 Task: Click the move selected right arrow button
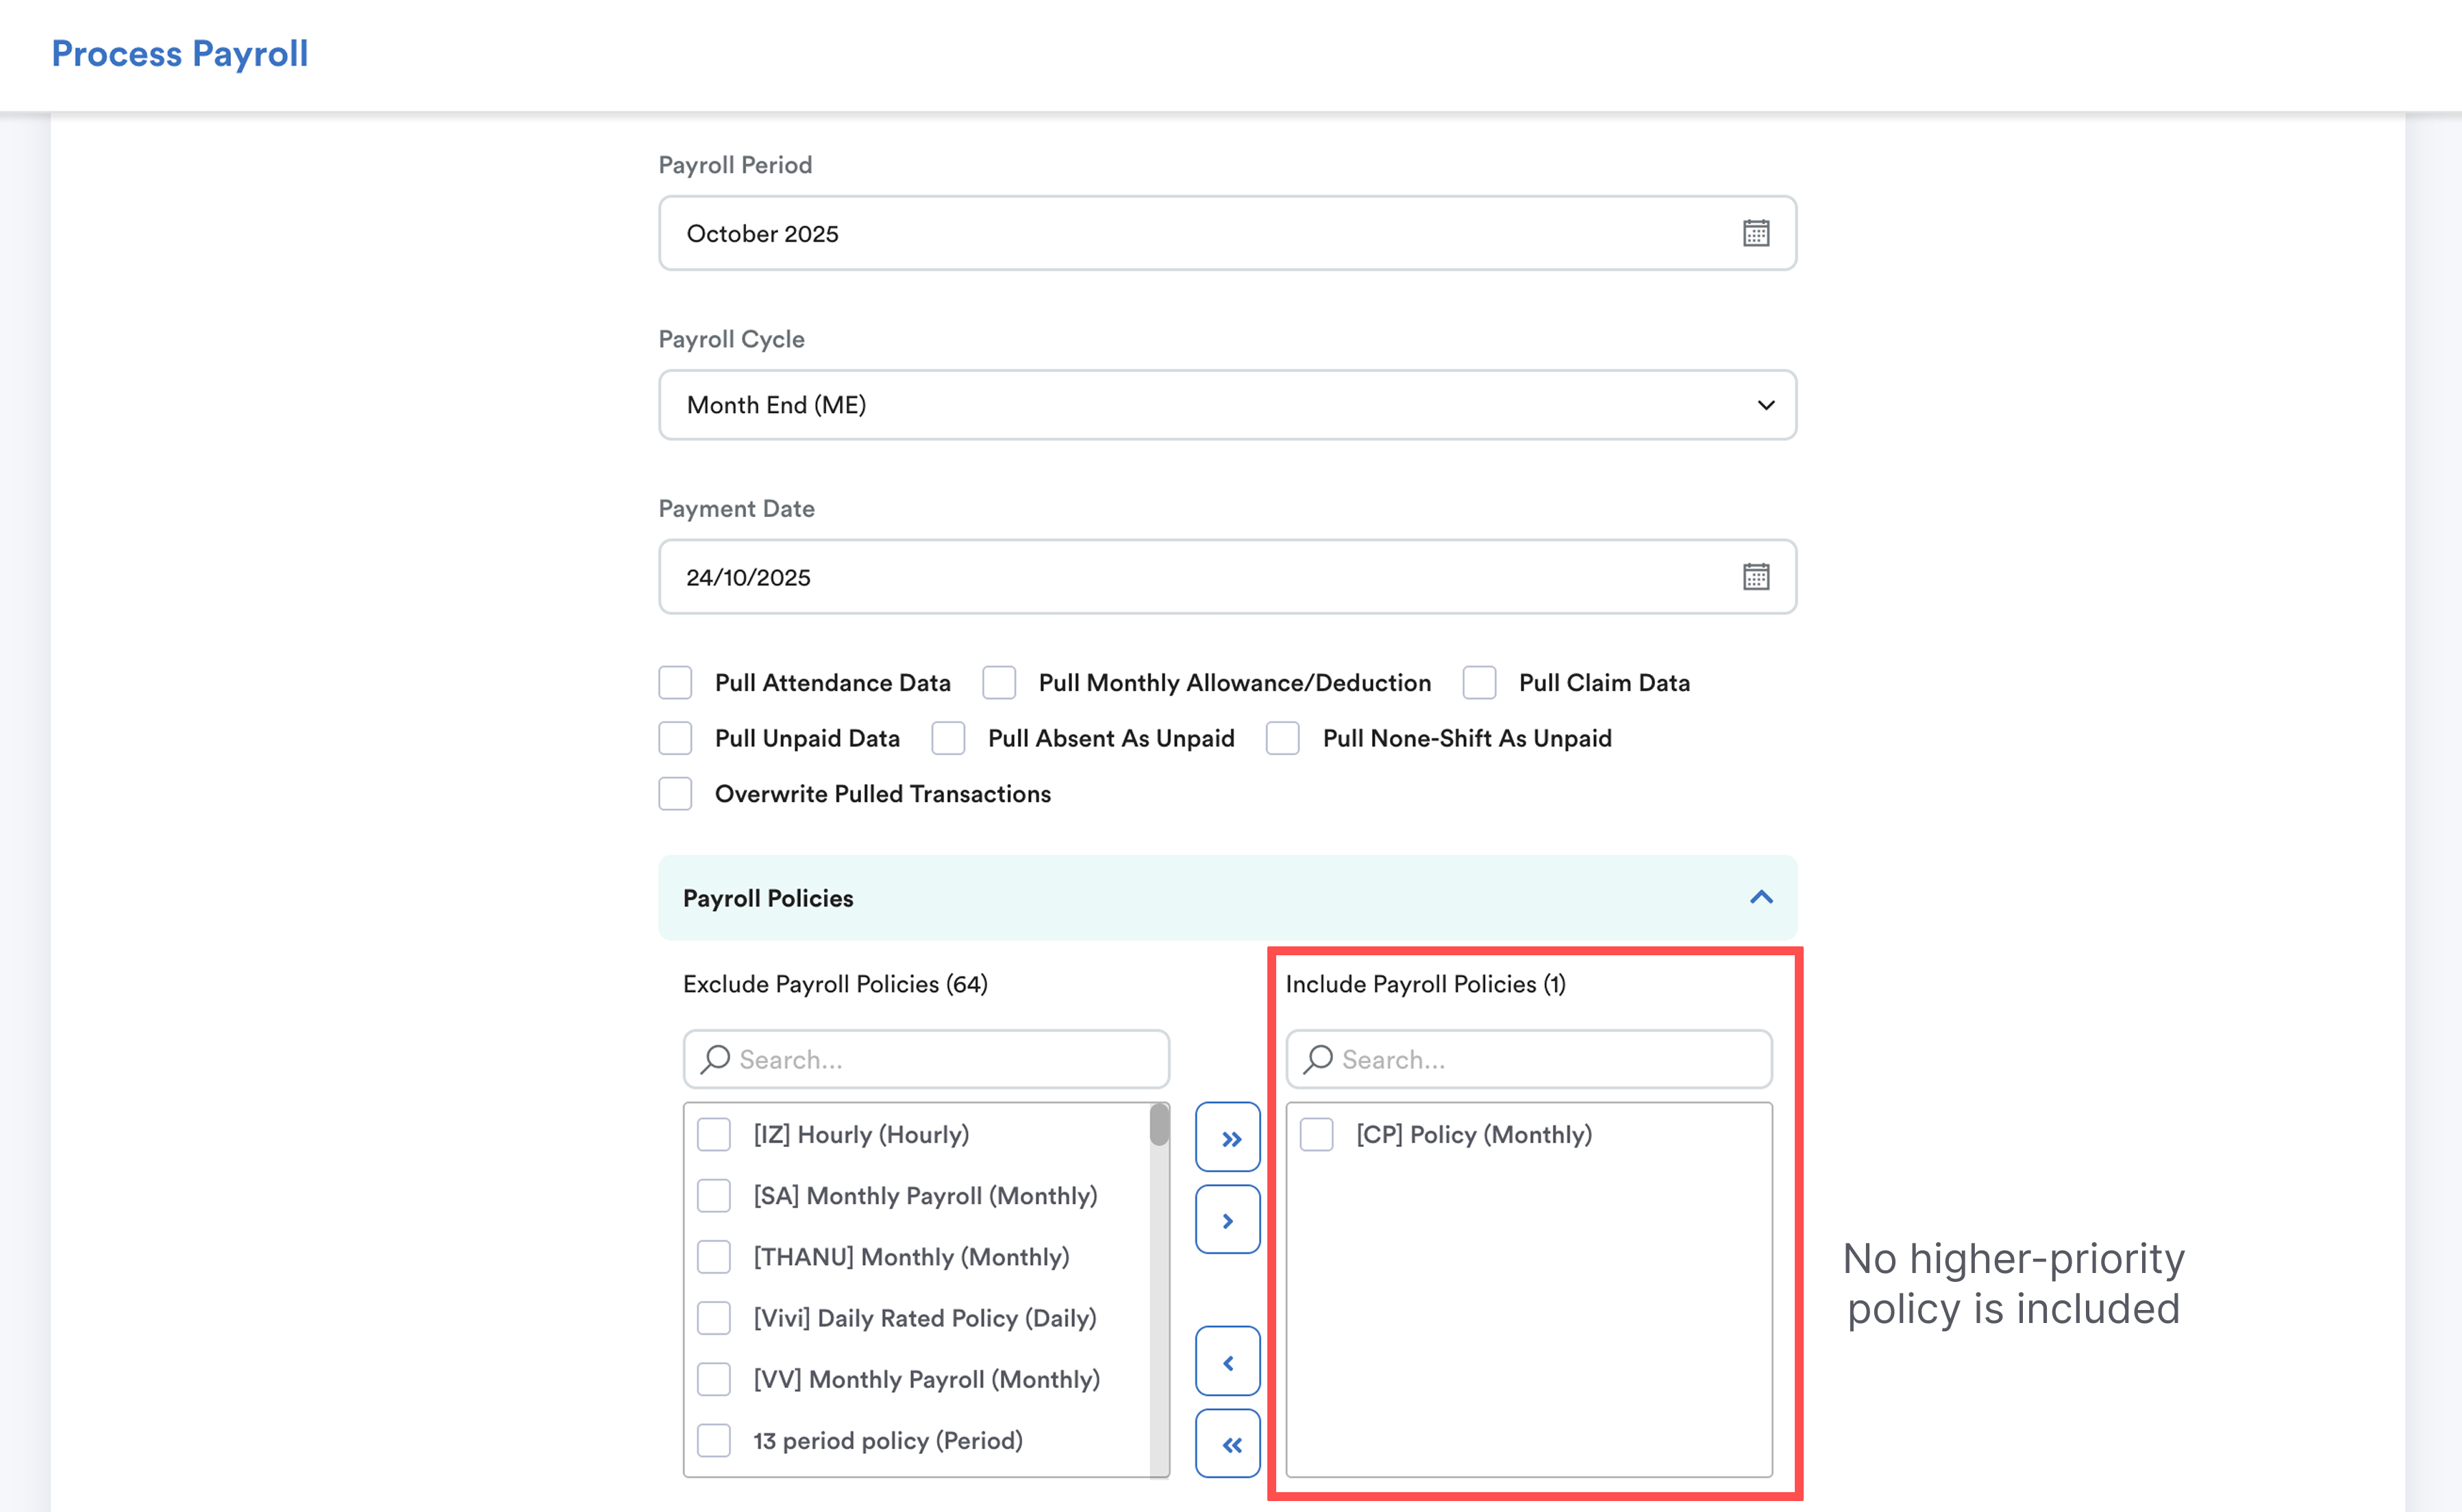pyautogui.click(x=1228, y=1220)
